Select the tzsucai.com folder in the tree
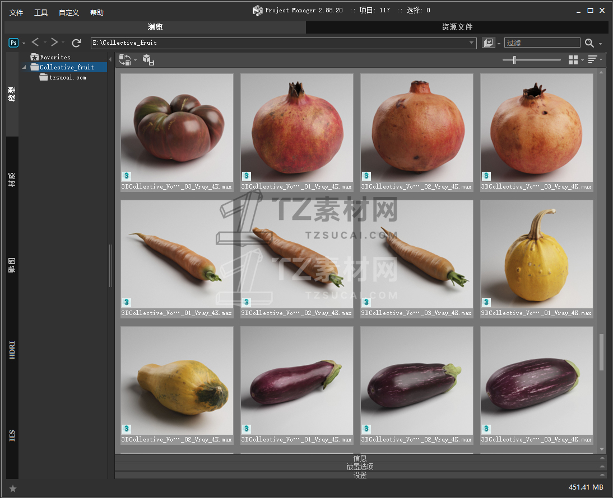 coord(67,78)
